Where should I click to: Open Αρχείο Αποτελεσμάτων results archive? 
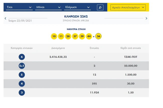tap(128, 8)
